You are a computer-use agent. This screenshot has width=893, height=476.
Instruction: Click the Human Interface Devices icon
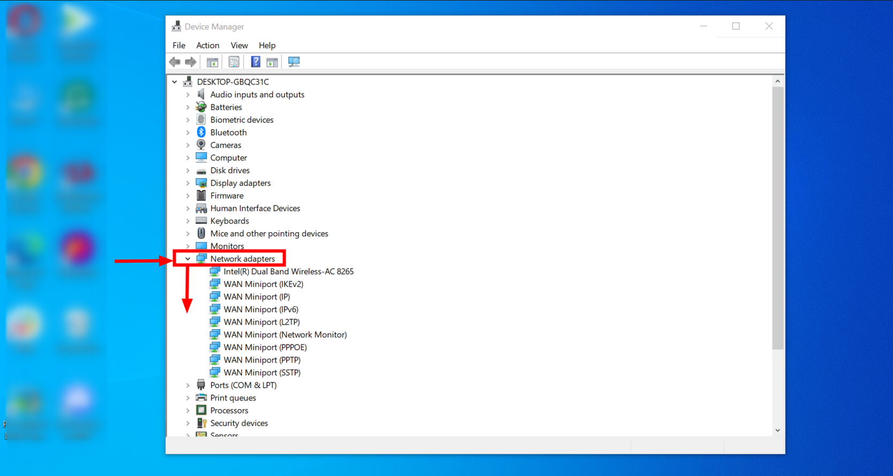201,208
